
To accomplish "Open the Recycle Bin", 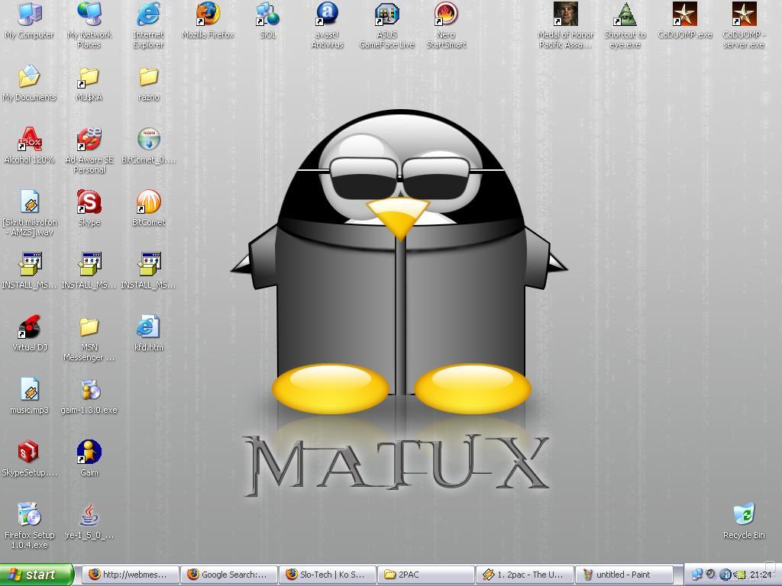I will click(744, 521).
